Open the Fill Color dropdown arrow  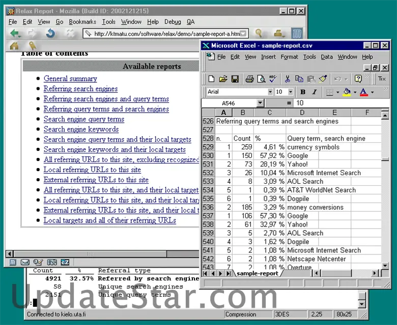[355, 92]
